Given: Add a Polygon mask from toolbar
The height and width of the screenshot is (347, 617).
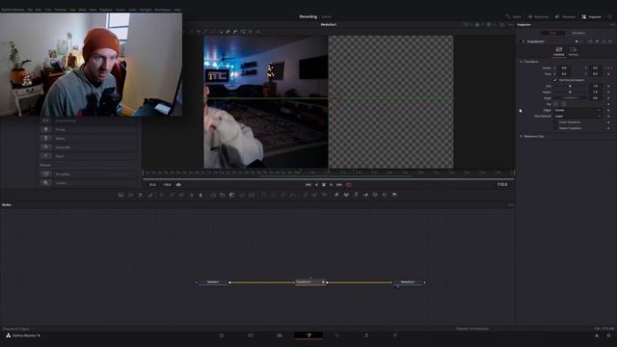Looking at the screenshot, I should pyautogui.click(x=283, y=195).
